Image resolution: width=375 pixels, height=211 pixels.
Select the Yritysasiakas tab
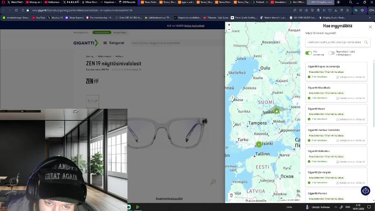(x=120, y=33)
